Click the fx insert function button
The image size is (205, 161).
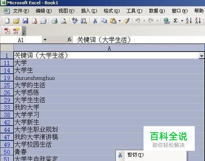(69, 40)
